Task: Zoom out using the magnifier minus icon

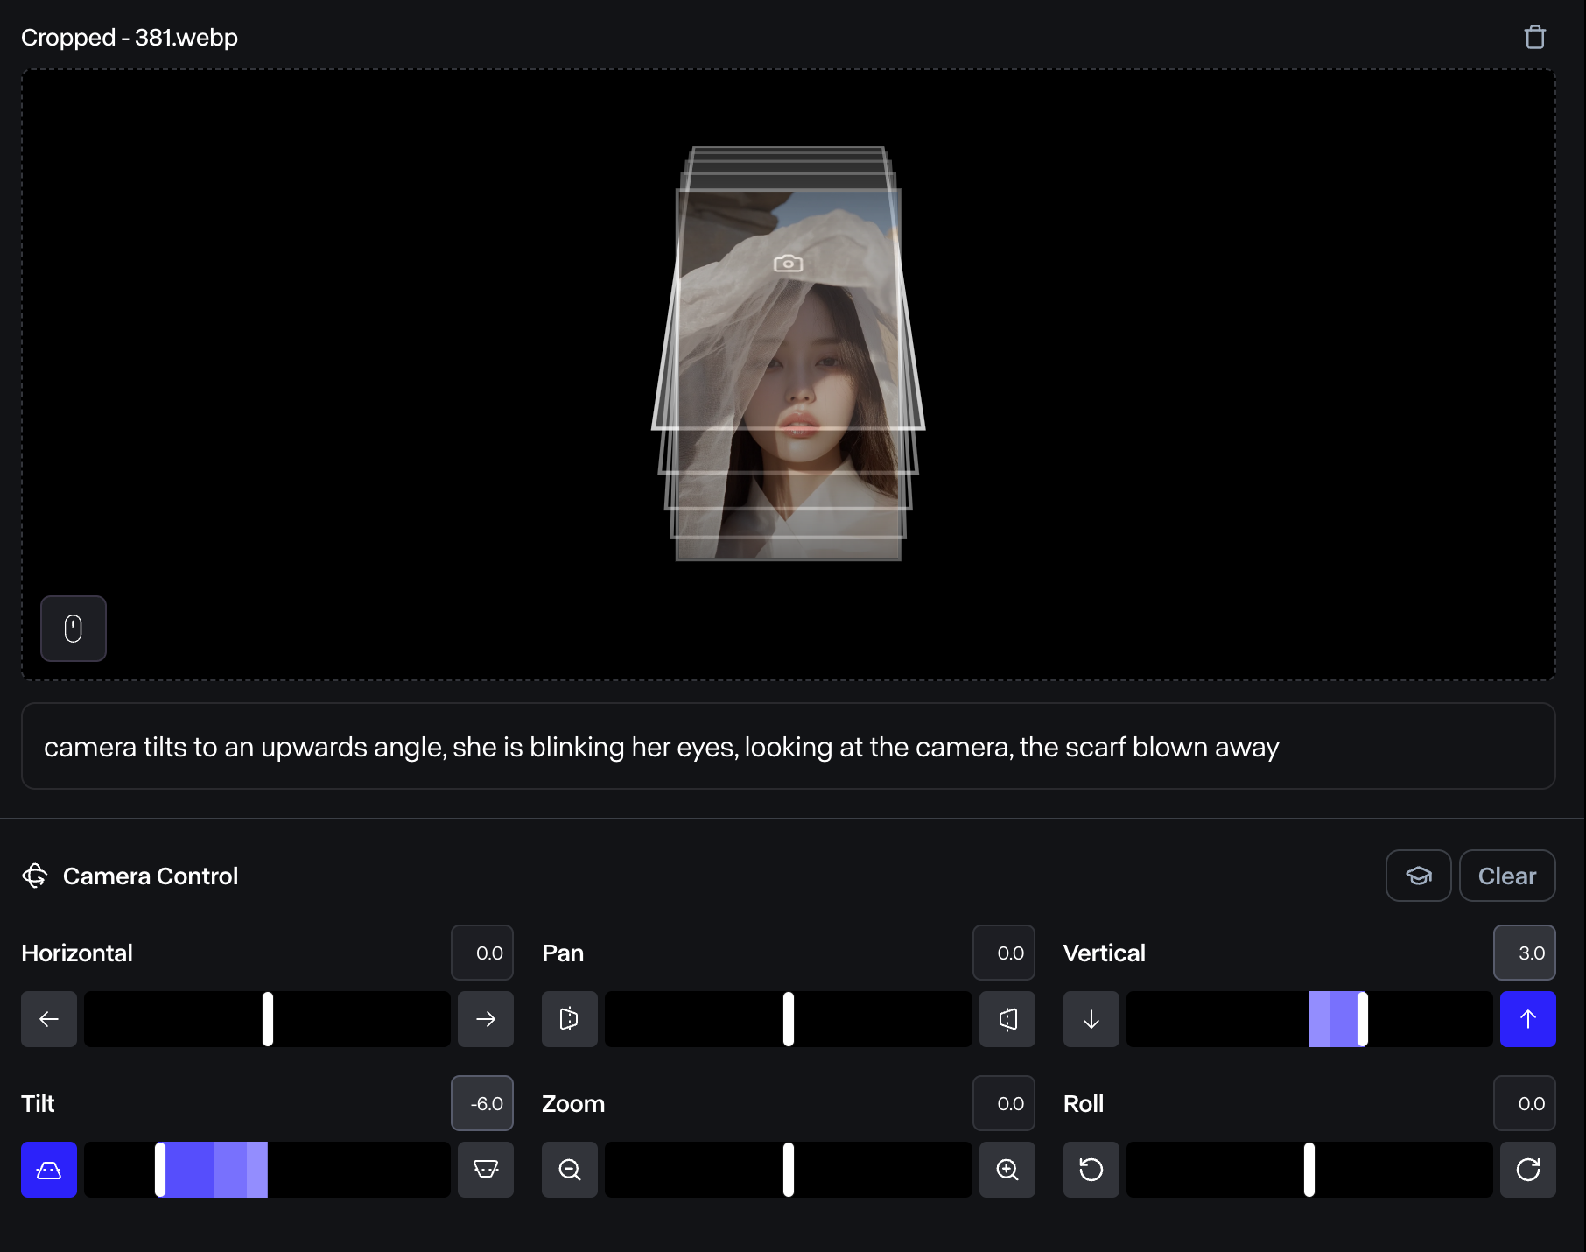Action: (570, 1170)
